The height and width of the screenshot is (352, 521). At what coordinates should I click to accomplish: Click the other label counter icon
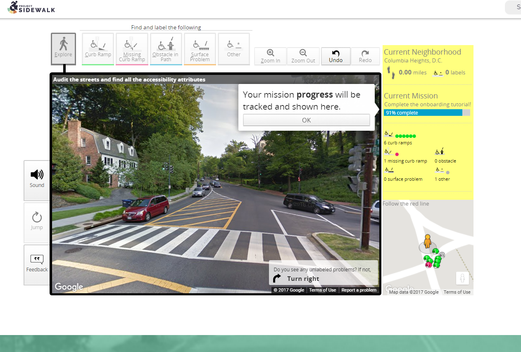tap(439, 170)
